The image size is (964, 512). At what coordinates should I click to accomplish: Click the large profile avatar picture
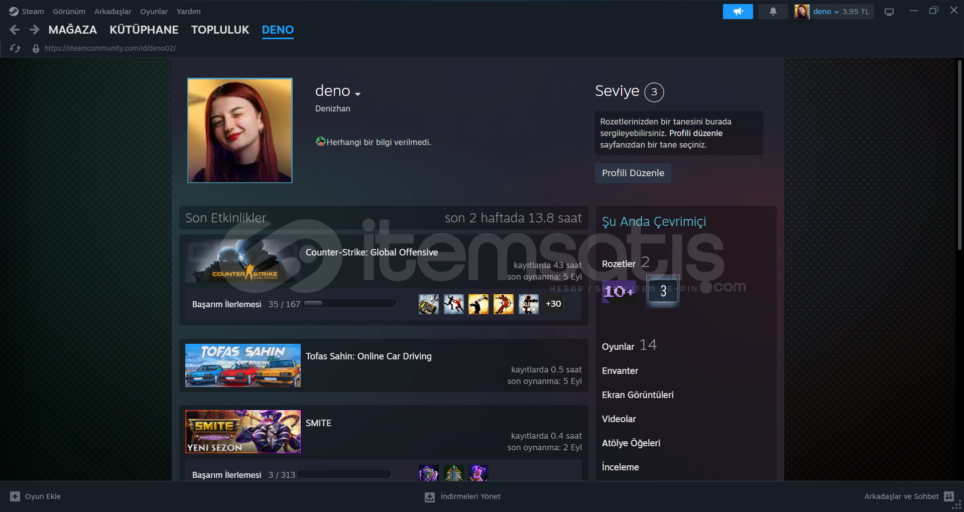[x=240, y=131]
